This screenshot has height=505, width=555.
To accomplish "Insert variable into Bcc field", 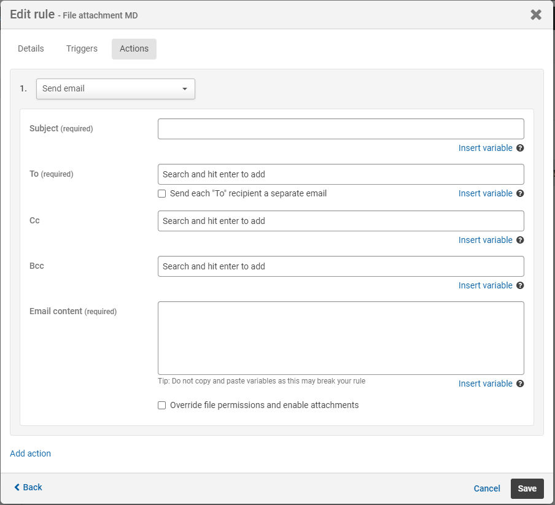I will (485, 285).
